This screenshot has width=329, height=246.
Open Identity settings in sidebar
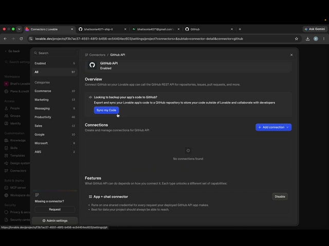click(x=15, y=124)
